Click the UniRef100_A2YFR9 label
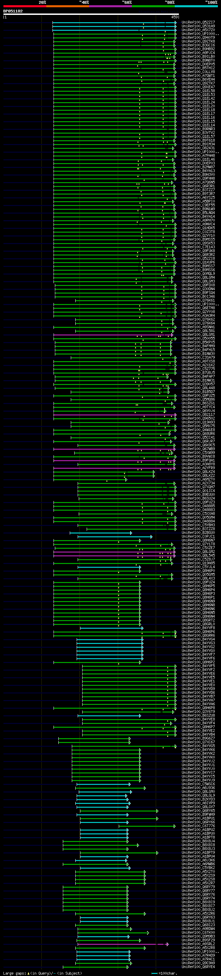This screenshot has width=221, height=976. 198,468
